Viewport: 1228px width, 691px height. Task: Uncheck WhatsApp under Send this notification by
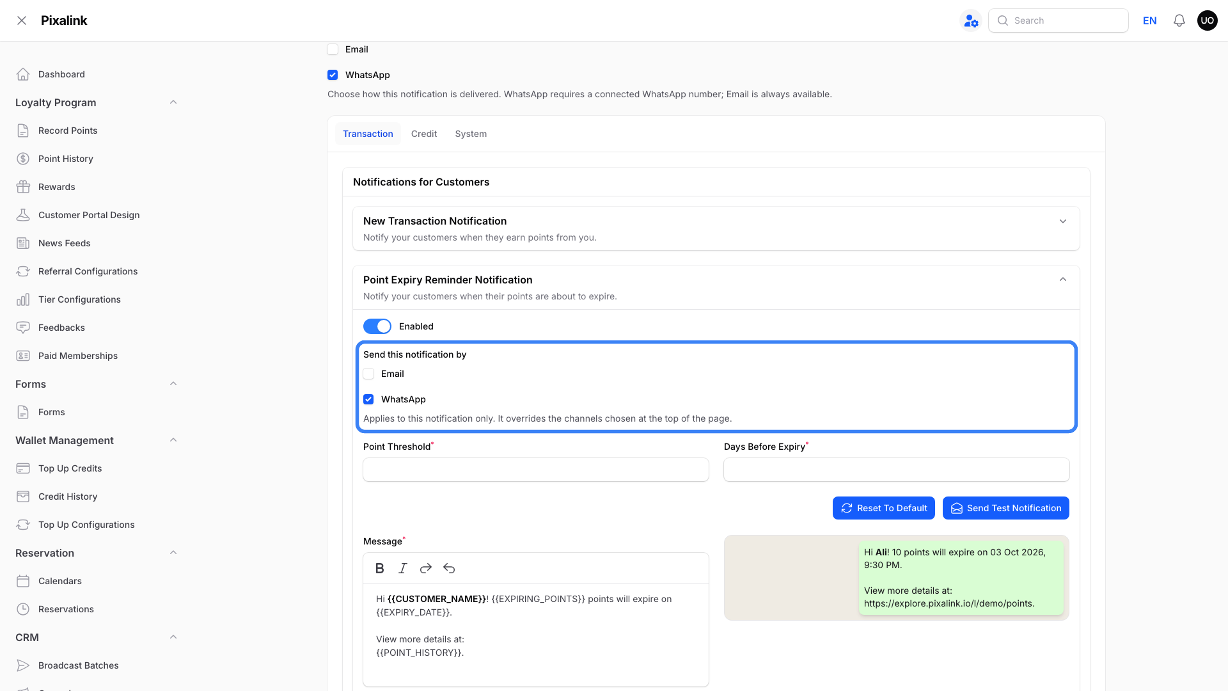(x=368, y=399)
